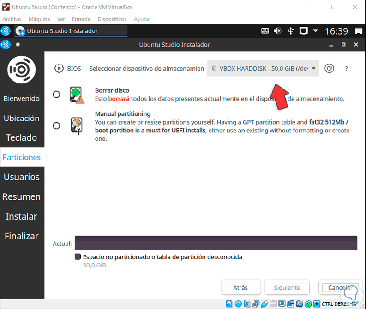Open the Ubuntu Studio application menu
The image size is (366, 309).
point(6,31)
